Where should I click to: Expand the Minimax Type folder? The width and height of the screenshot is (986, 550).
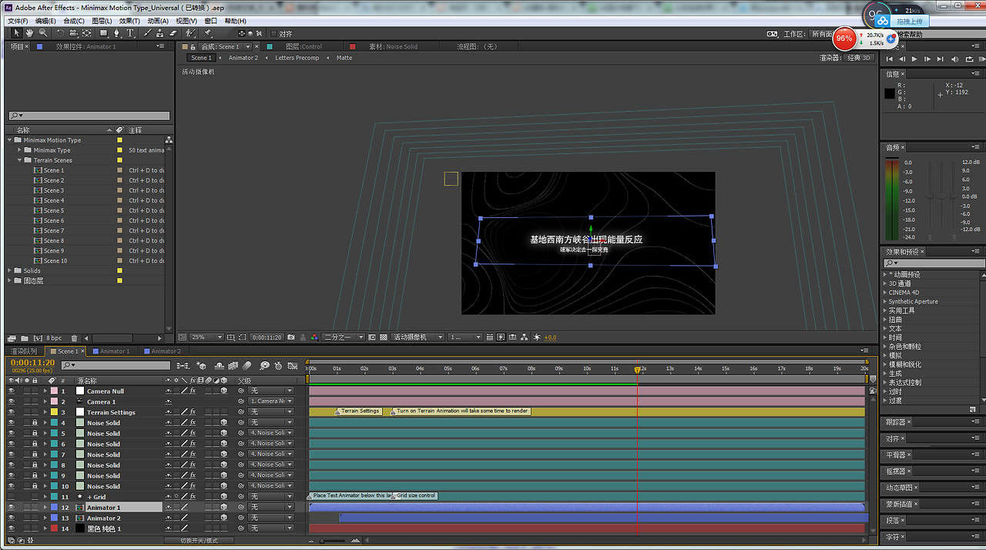pos(20,150)
